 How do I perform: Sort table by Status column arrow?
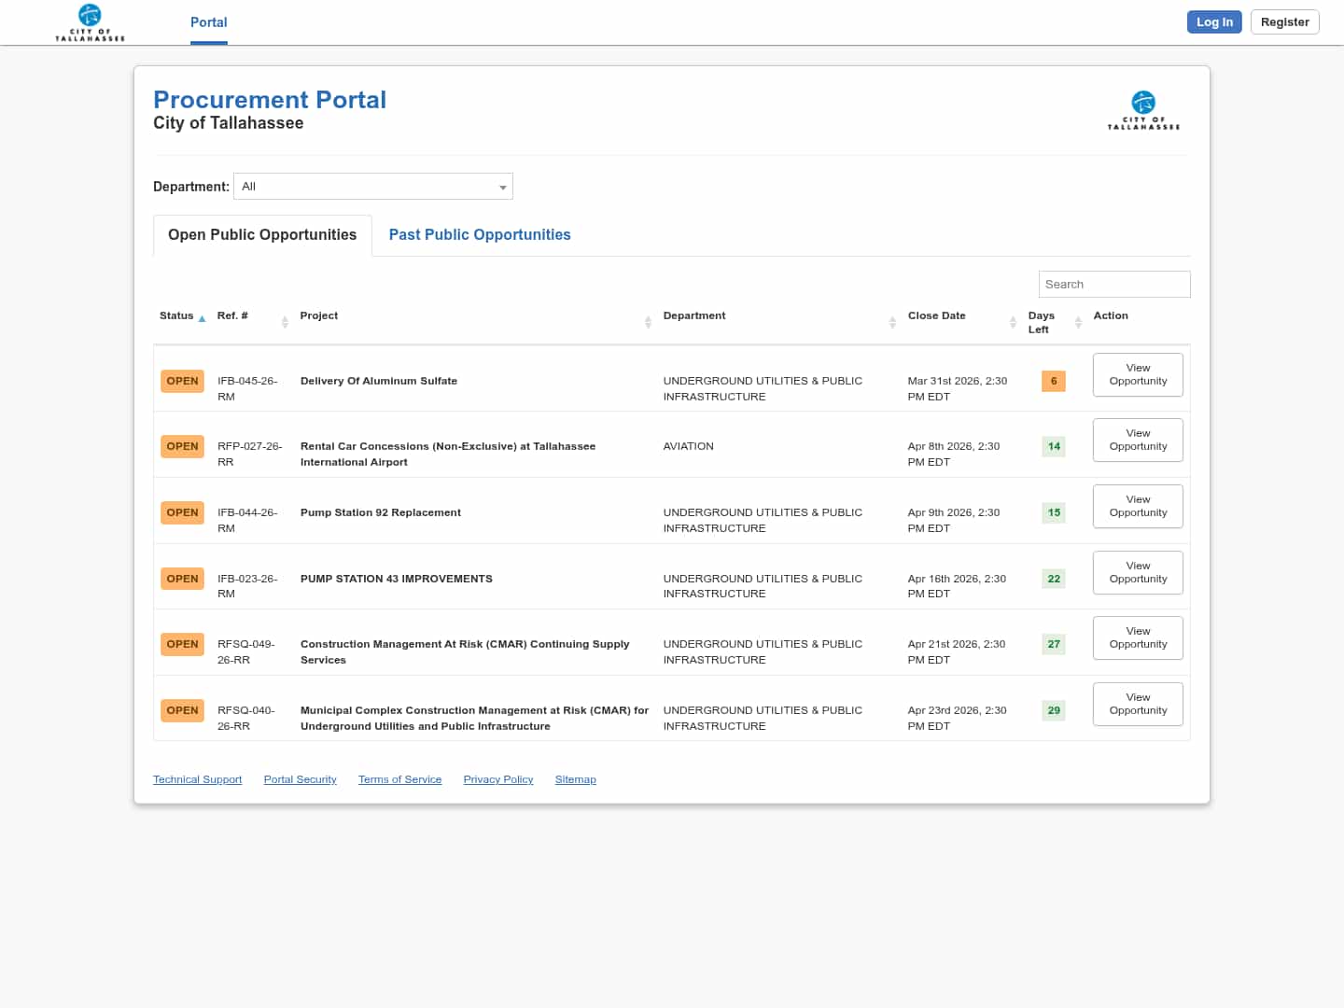(202, 318)
